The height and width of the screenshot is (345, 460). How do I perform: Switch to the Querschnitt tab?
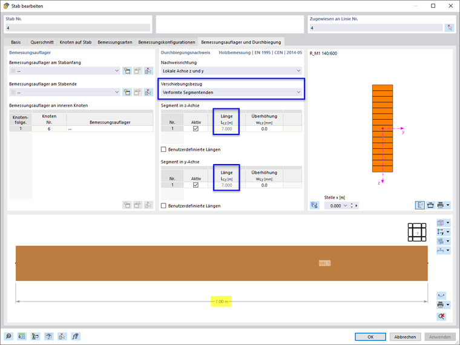[x=42, y=42]
